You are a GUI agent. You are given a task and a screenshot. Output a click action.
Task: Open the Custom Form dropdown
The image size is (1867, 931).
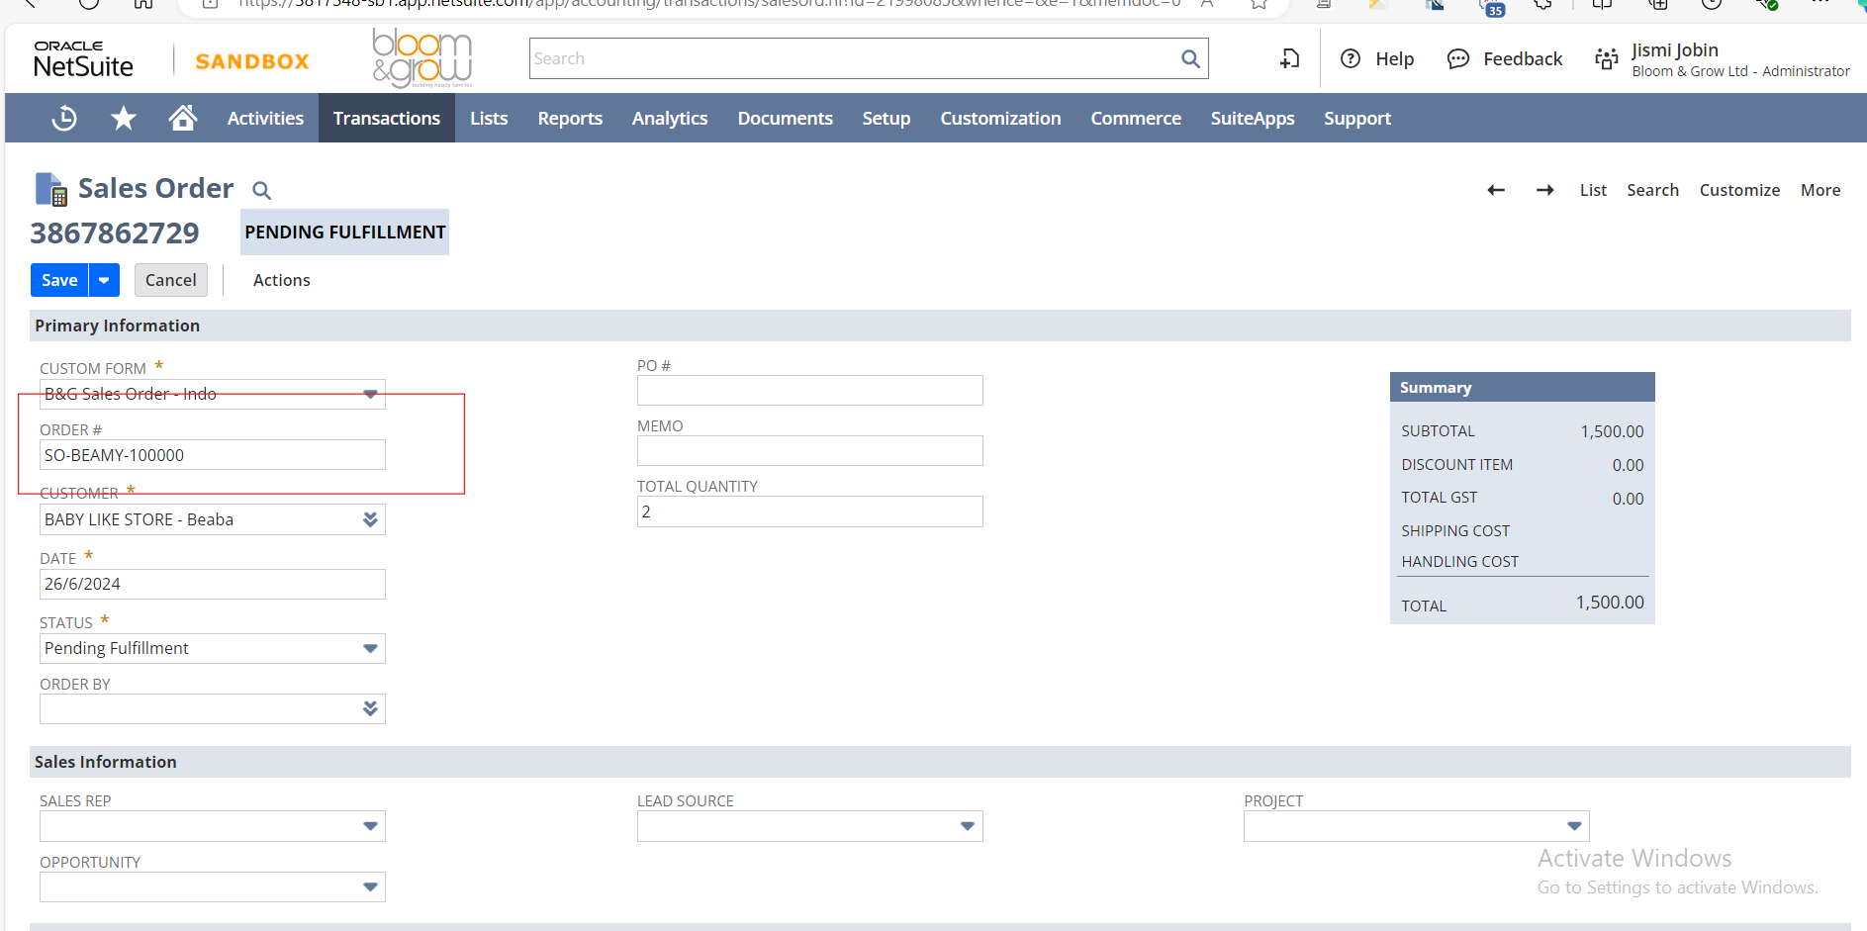click(x=370, y=394)
